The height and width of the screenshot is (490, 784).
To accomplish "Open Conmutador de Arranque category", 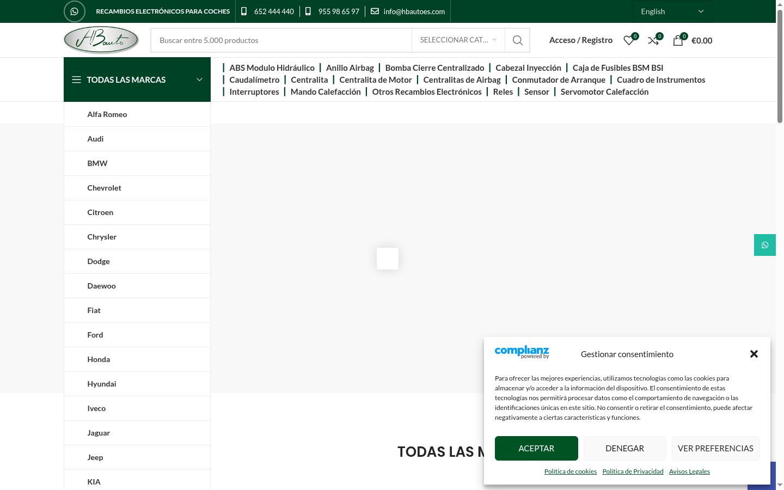I will 559,79.
